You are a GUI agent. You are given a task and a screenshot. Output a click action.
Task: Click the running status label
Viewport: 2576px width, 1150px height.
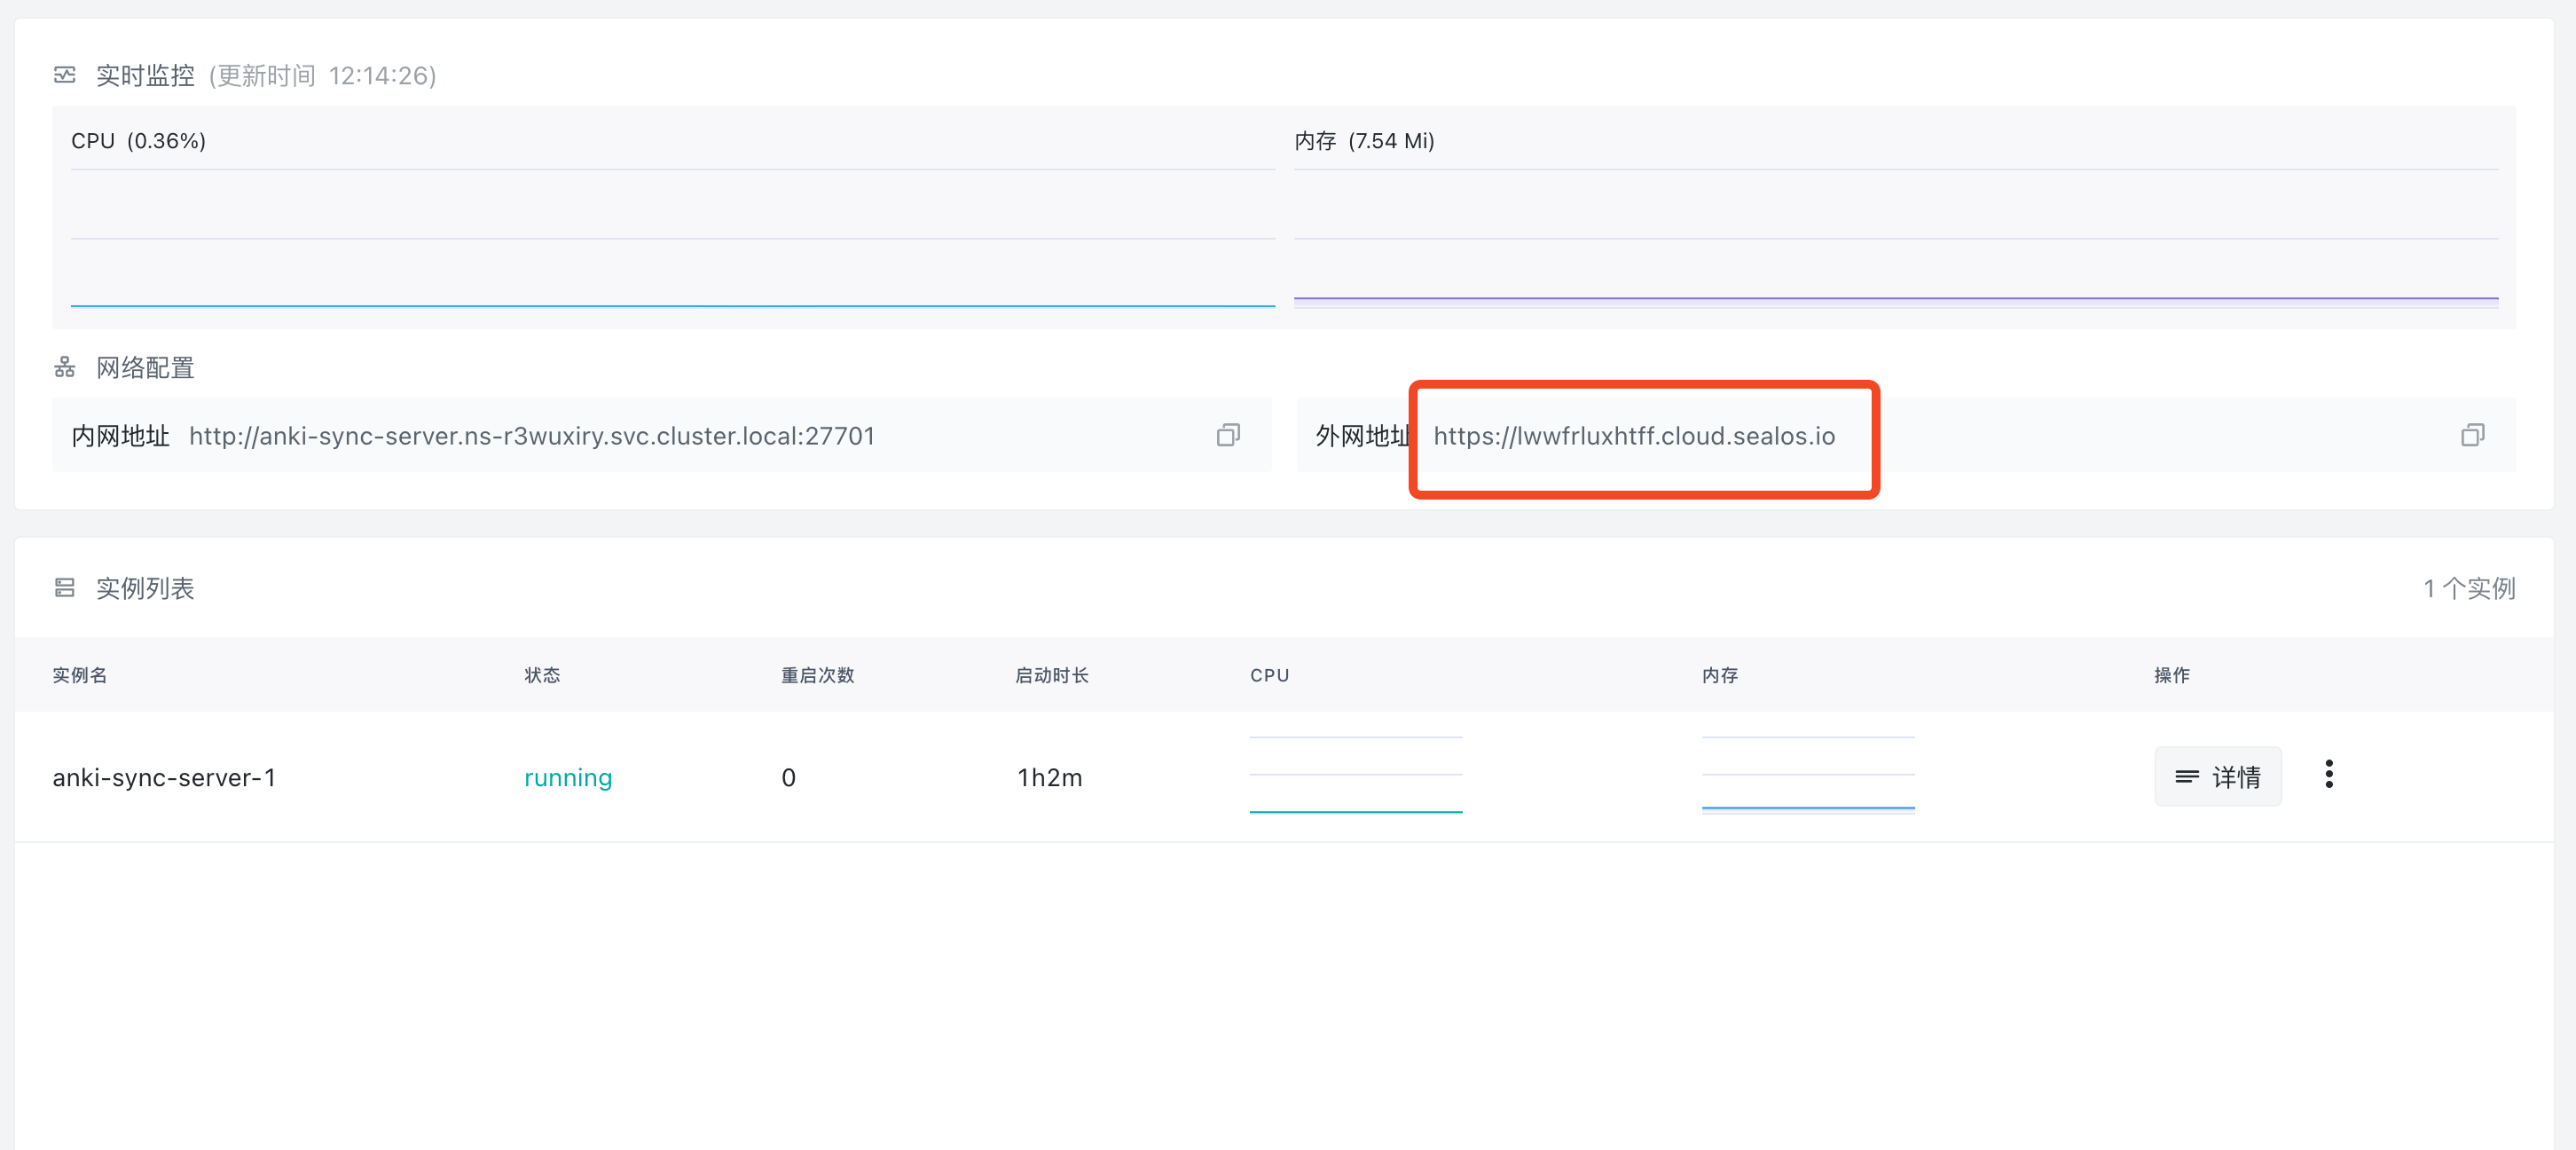pyautogui.click(x=567, y=778)
